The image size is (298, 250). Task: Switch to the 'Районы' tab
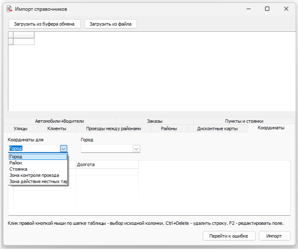169,129
